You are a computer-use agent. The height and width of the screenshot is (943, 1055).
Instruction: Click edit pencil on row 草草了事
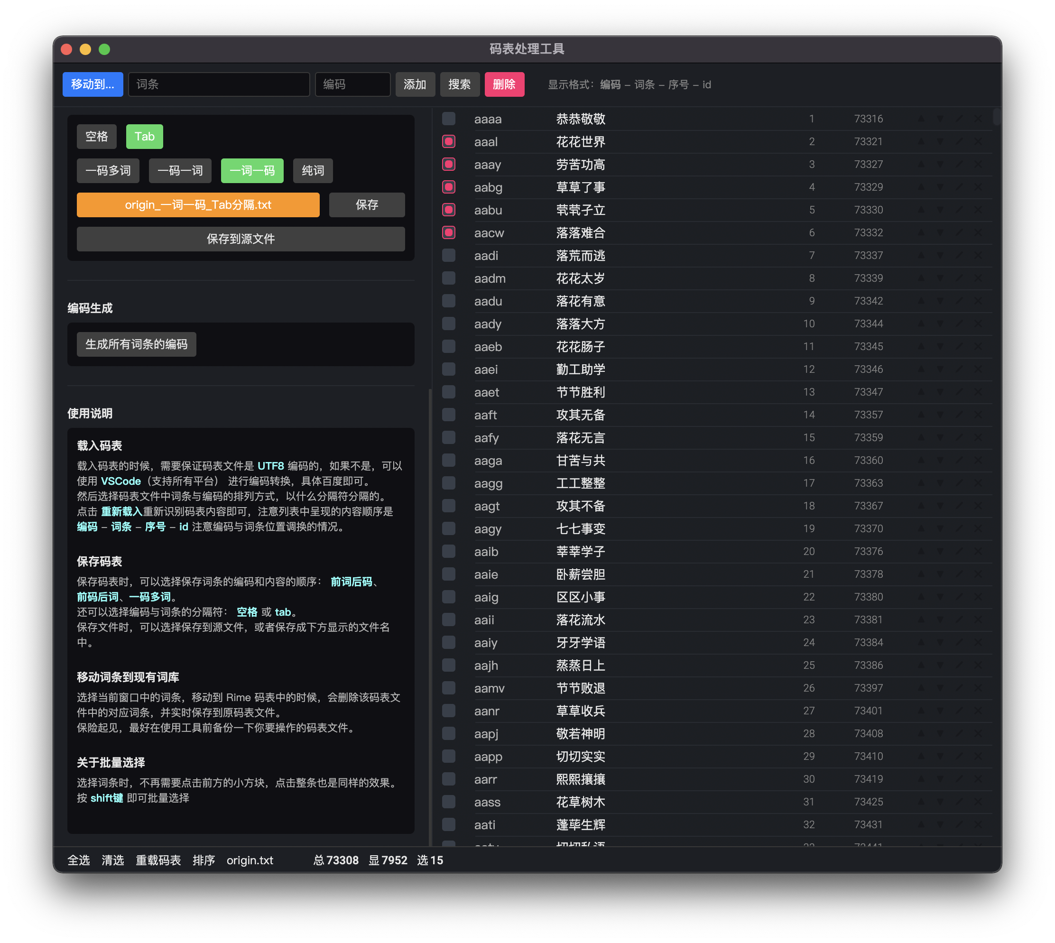pos(959,187)
